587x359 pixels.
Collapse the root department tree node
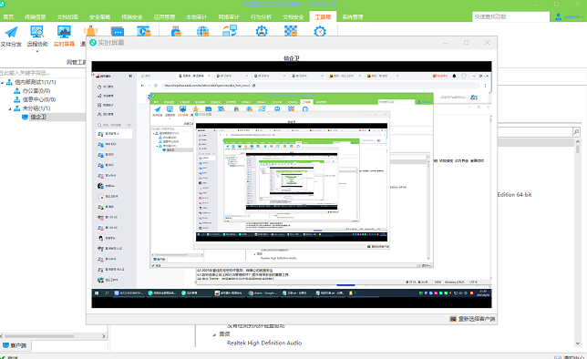[2, 82]
